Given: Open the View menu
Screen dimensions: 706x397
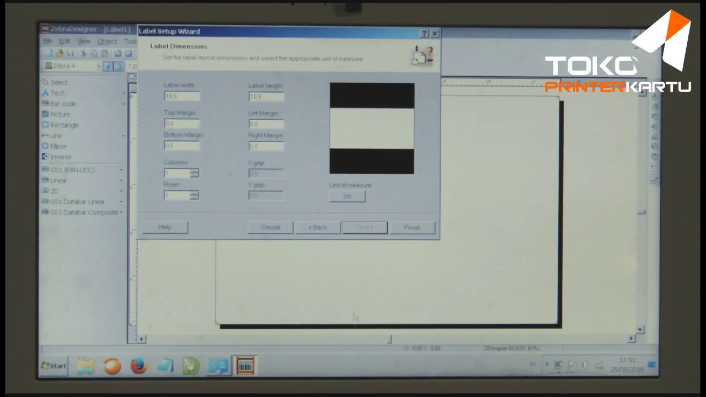Looking at the screenshot, I should click(83, 41).
